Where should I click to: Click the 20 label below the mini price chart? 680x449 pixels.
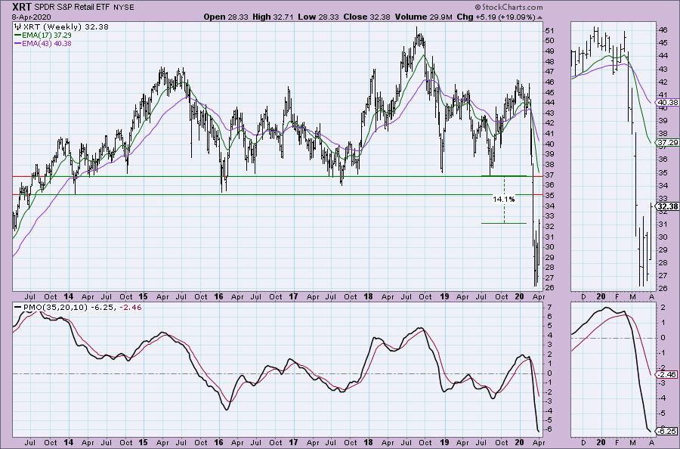tap(601, 297)
